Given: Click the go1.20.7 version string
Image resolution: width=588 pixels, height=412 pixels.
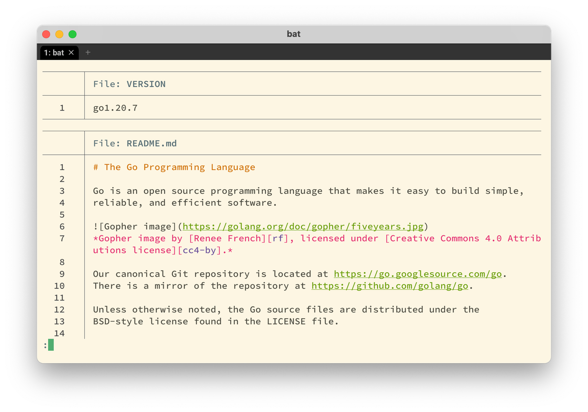Looking at the screenshot, I should tap(115, 107).
